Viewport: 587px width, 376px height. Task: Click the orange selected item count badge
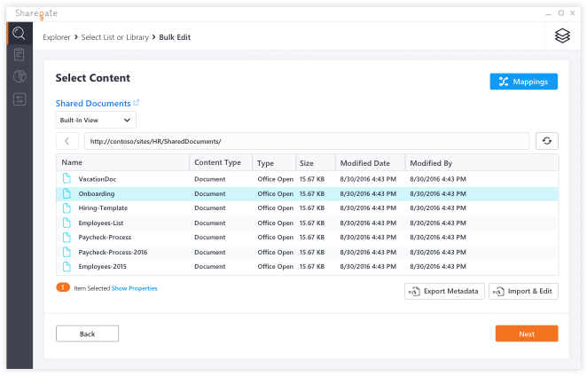click(x=63, y=287)
